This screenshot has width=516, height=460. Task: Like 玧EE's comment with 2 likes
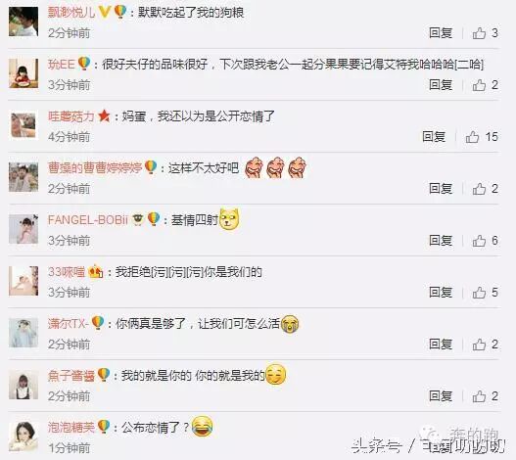(479, 85)
